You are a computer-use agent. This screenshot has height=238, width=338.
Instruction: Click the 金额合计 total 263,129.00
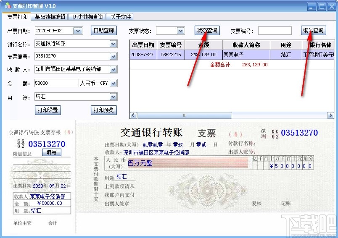[255, 65]
